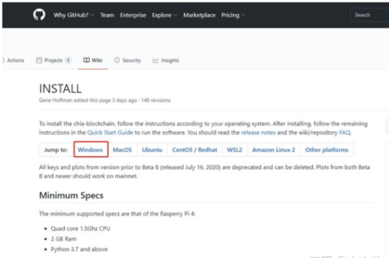
Task: Jump to the CentOS / Redhat section
Action: [194, 149]
